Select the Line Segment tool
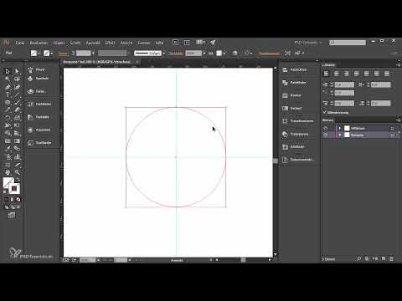Viewport: 402px width, 301px height. point(17,94)
